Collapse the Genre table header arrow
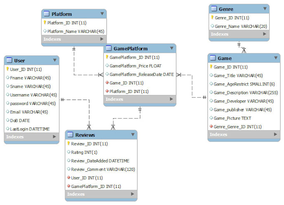The width and height of the screenshot is (284, 205). [x=265, y=8]
